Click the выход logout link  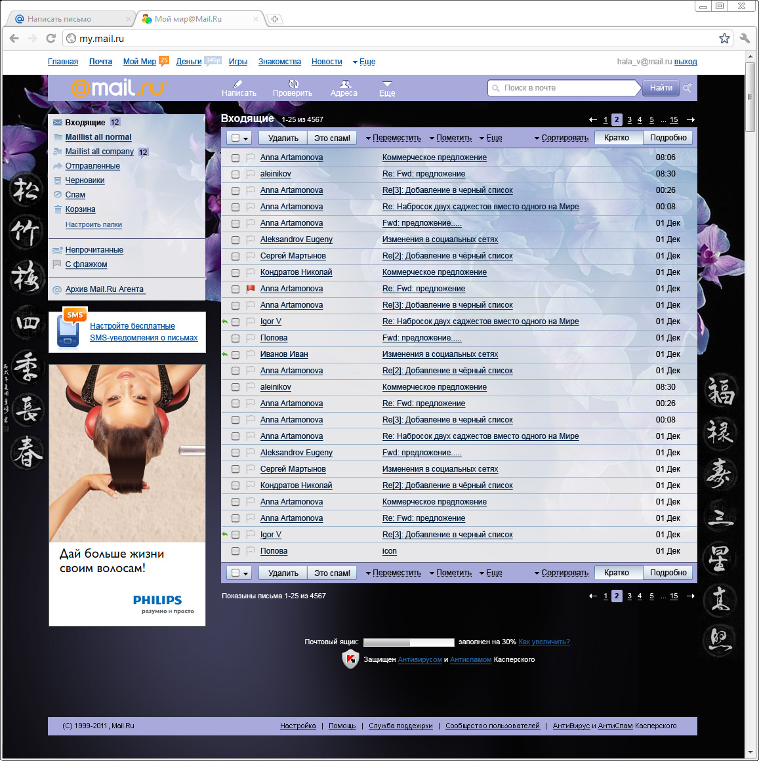[686, 62]
